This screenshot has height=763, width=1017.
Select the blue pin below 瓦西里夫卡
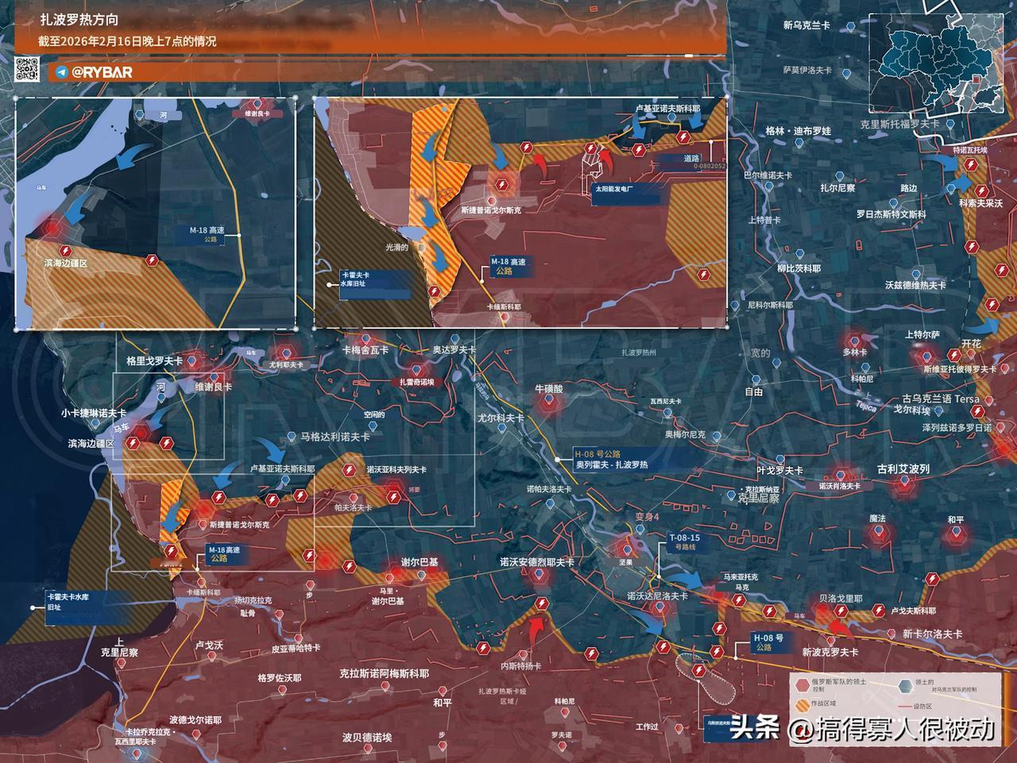click(x=667, y=413)
